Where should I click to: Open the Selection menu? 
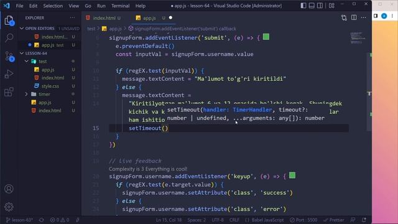53,6
